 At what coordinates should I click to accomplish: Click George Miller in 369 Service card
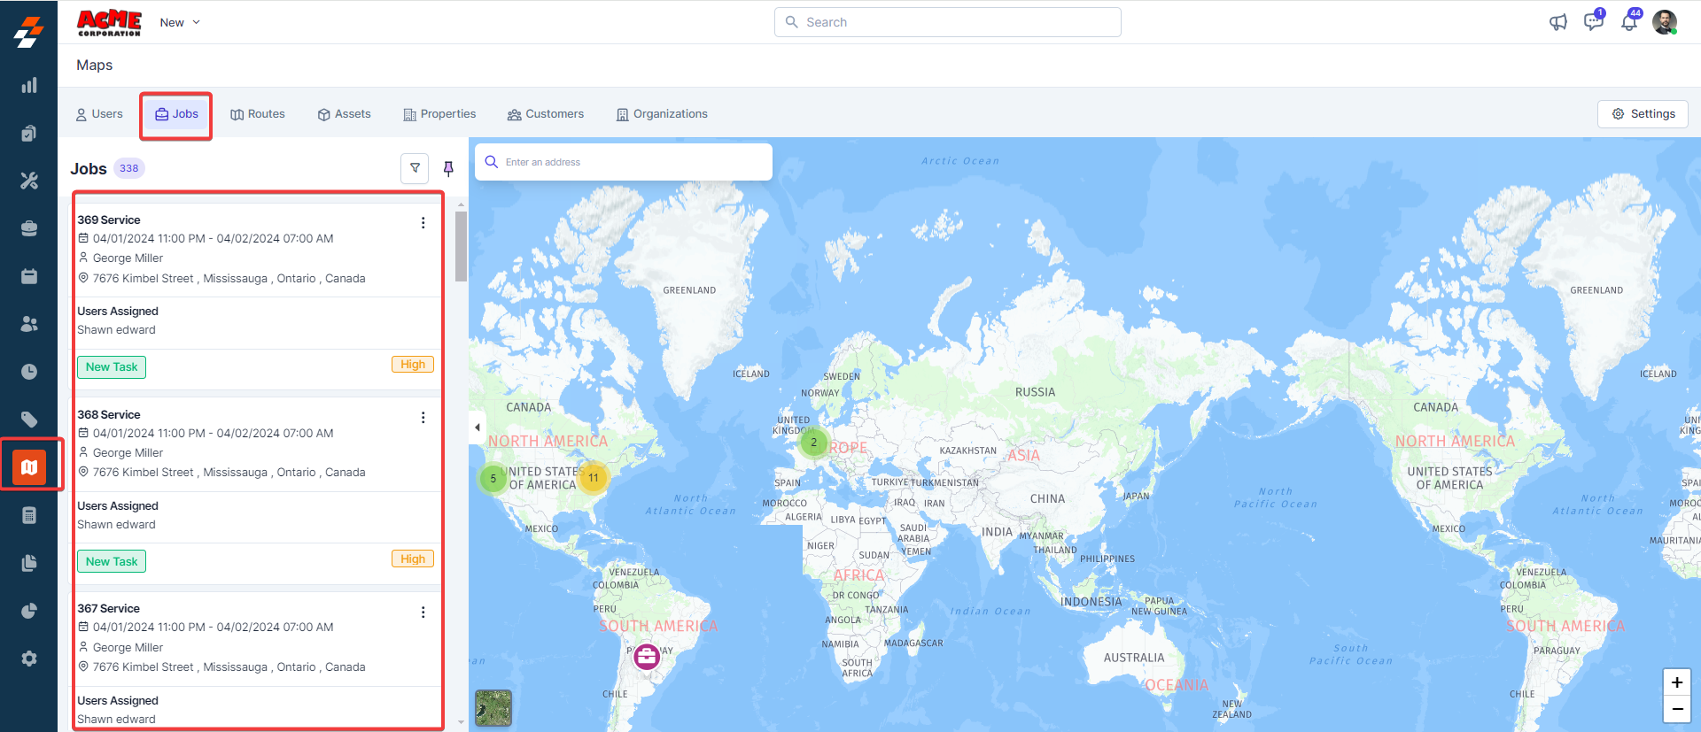point(128,258)
